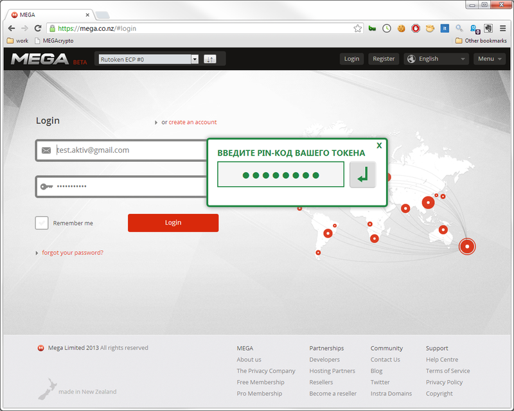Open the Twitter footer link
The width and height of the screenshot is (514, 411).
click(380, 382)
